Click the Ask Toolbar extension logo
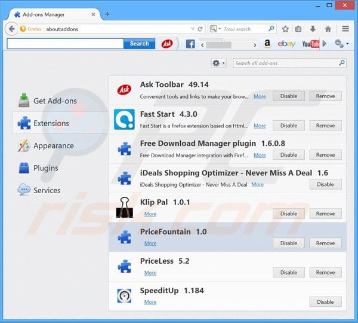This screenshot has height=323, width=358. click(x=124, y=90)
